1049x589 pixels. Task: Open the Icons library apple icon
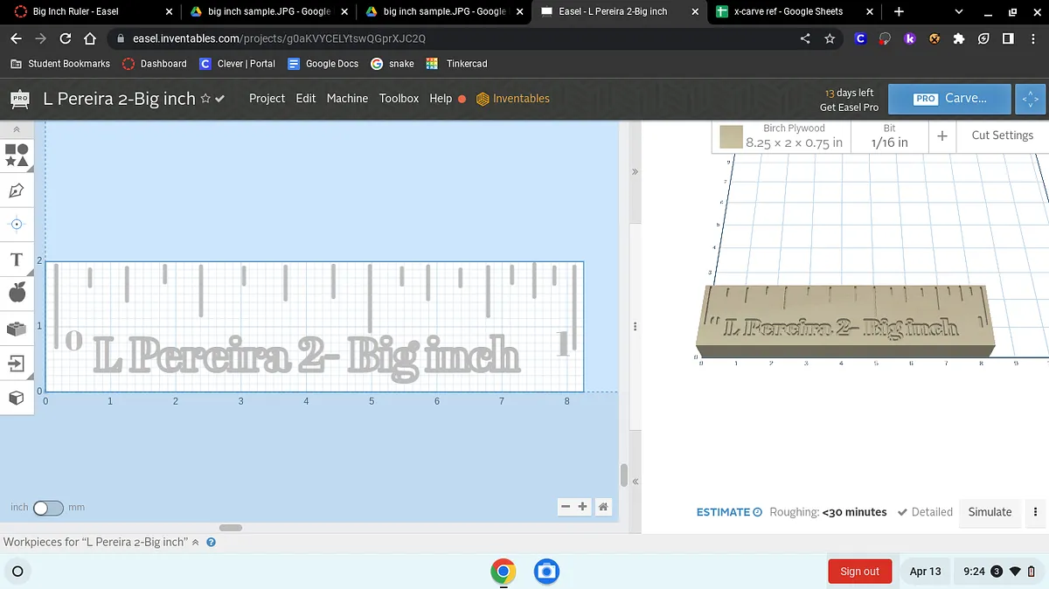click(17, 294)
